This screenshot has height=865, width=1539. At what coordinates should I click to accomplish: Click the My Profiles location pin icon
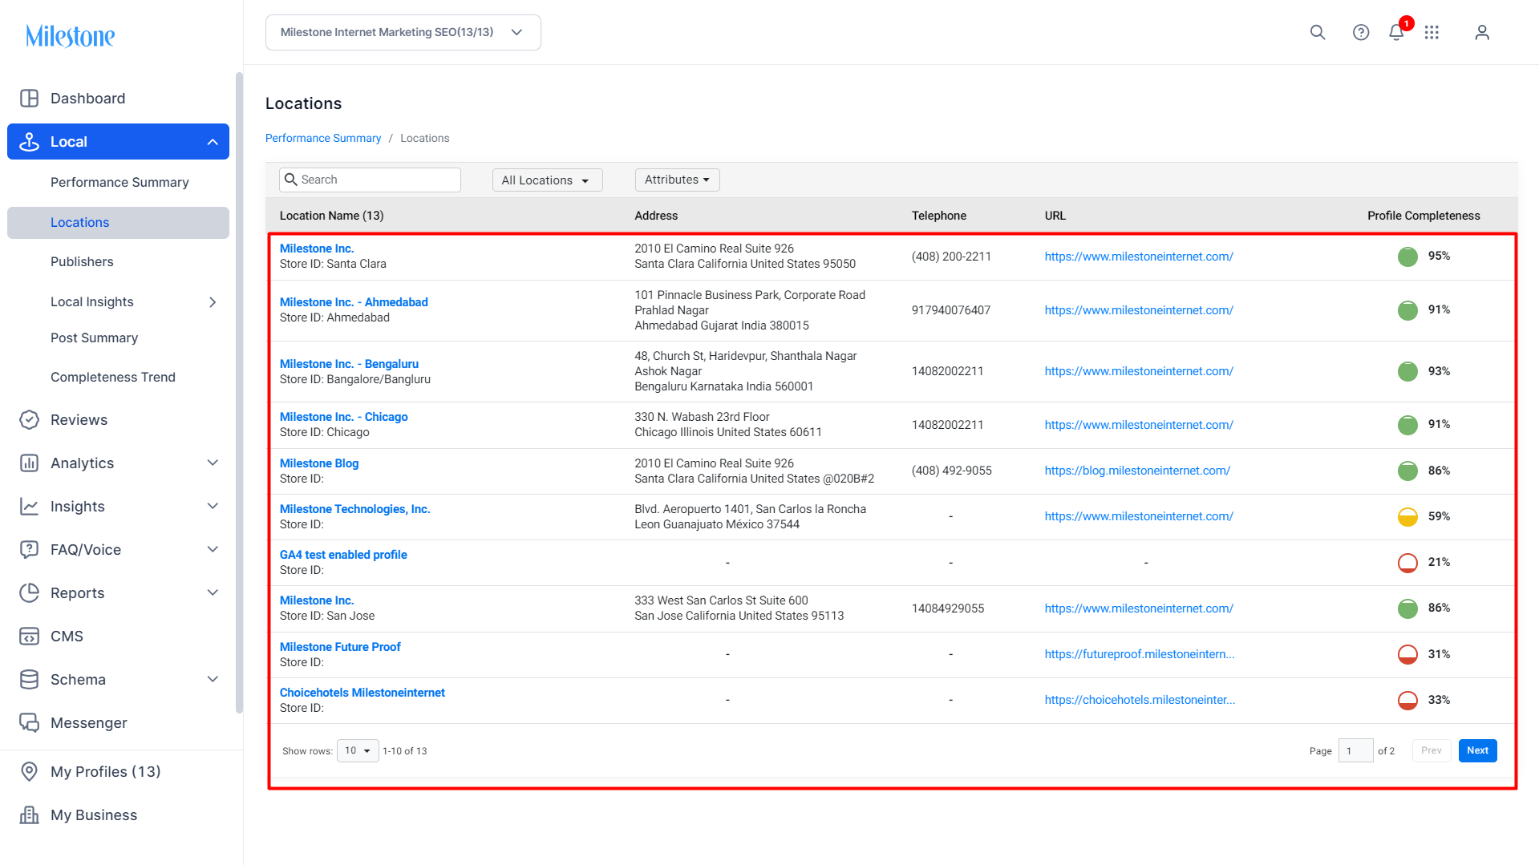[x=30, y=772]
